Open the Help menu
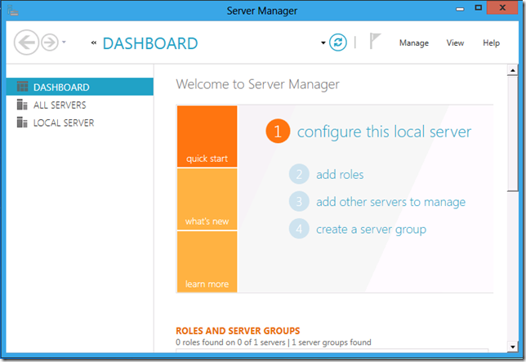This screenshot has width=526, height=362. tap(491, 43)
